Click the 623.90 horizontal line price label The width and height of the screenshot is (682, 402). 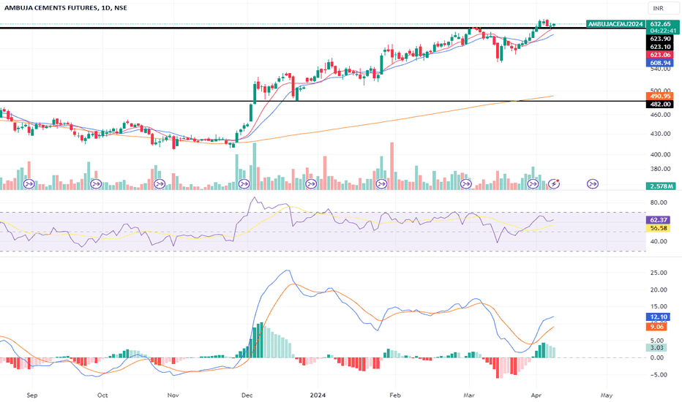[x=660, y=39]
